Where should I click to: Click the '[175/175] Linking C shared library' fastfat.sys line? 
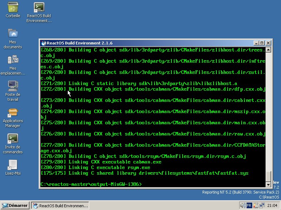pos(145,173)
